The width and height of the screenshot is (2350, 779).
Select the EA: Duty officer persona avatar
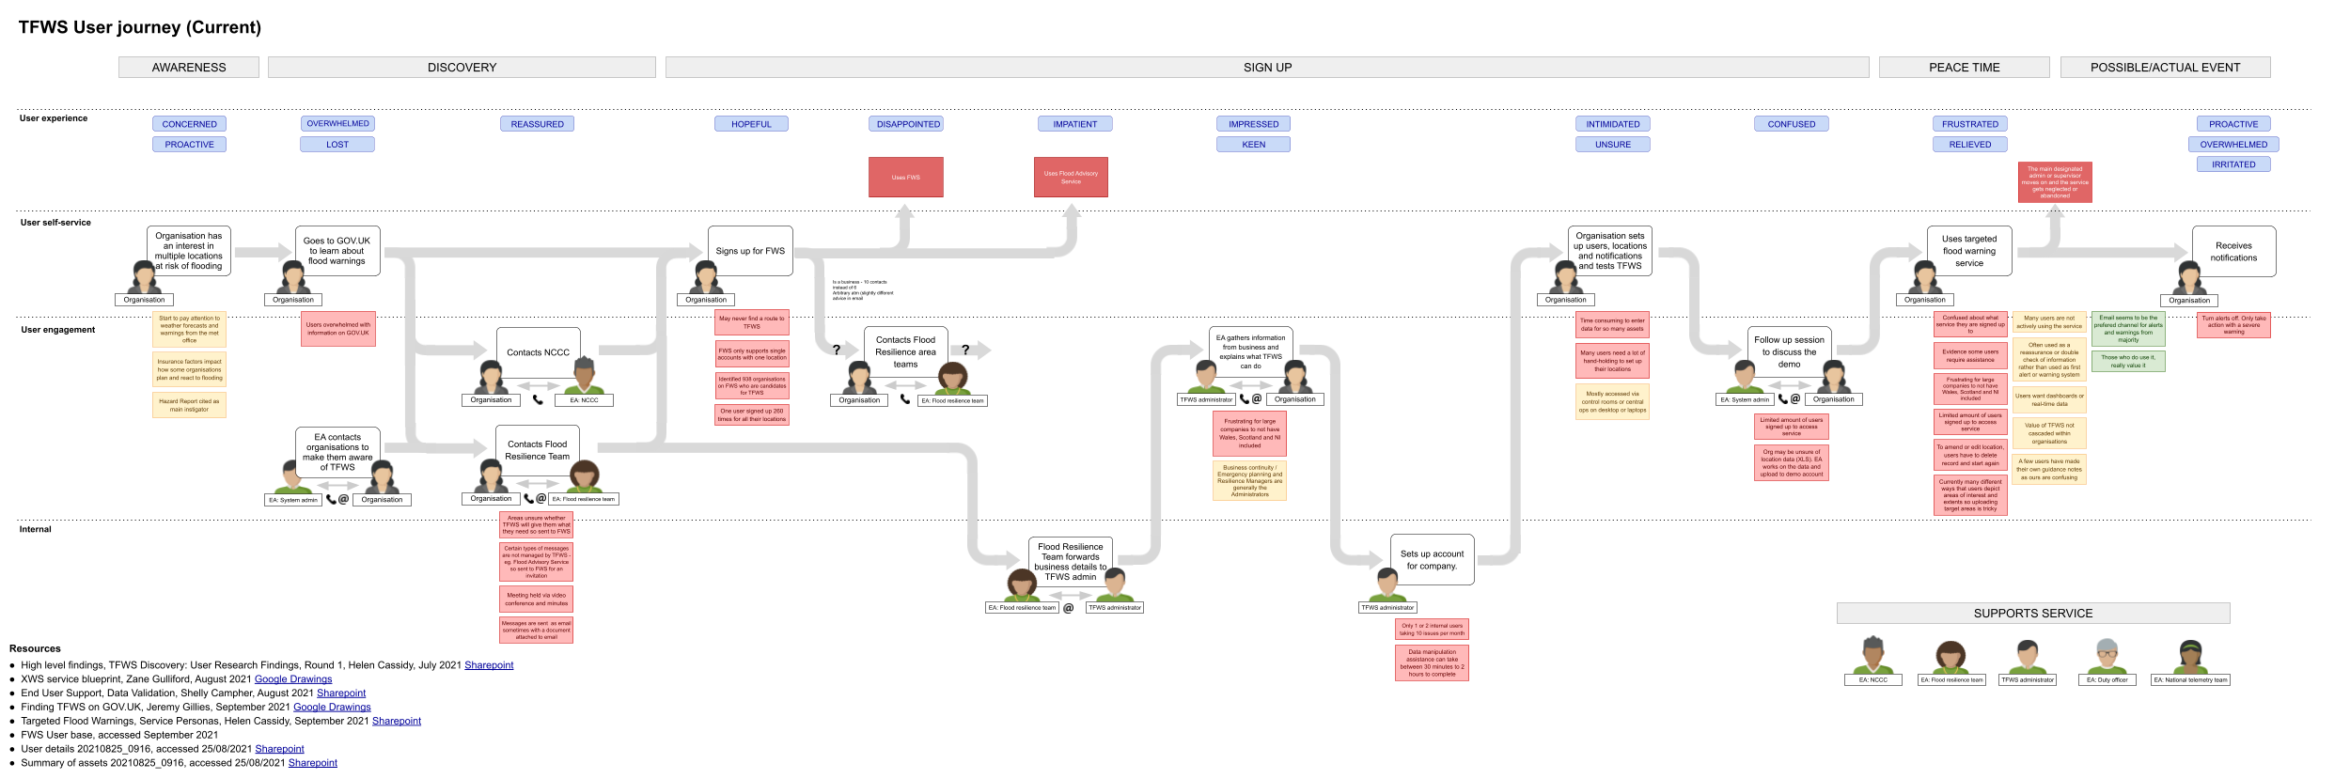[2107, 656]
